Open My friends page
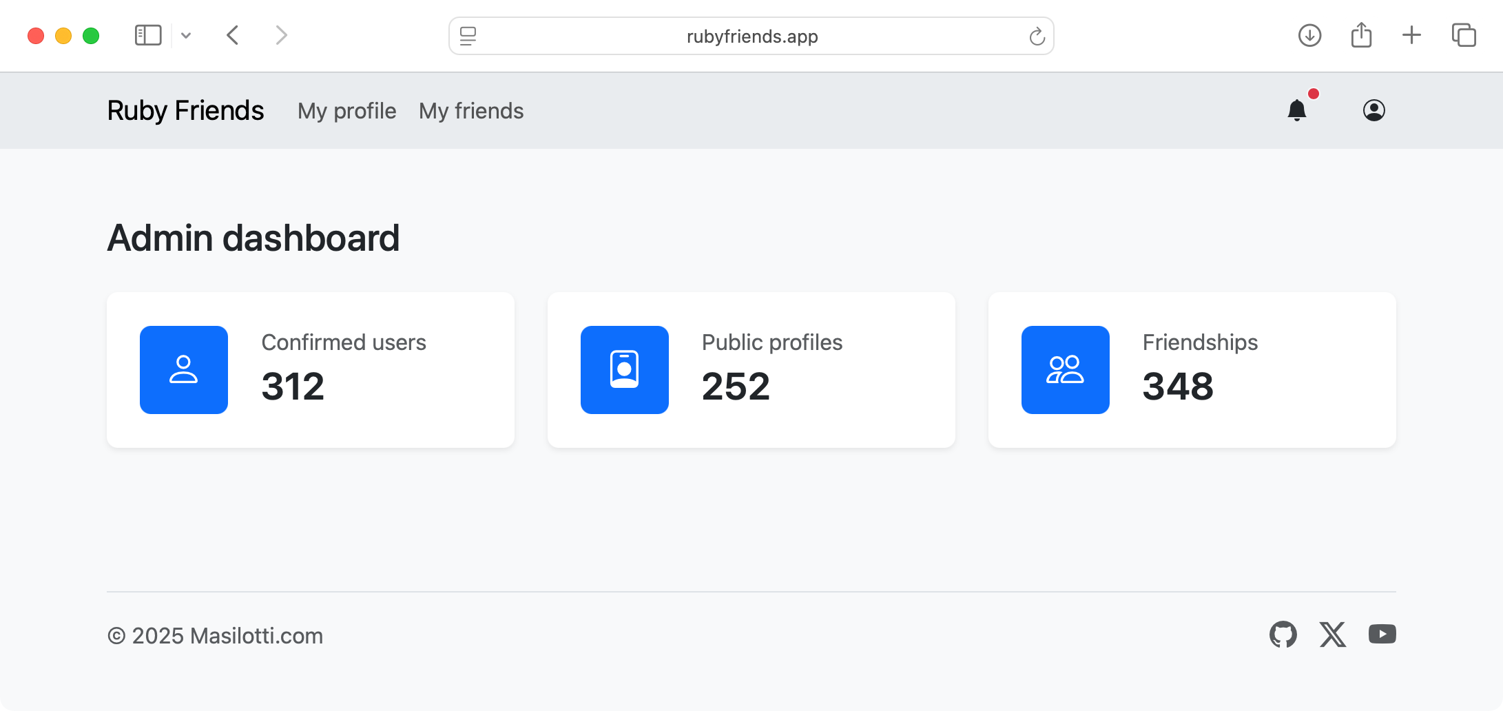Viewport: 1503px width, 711px height. coord(471,111)
